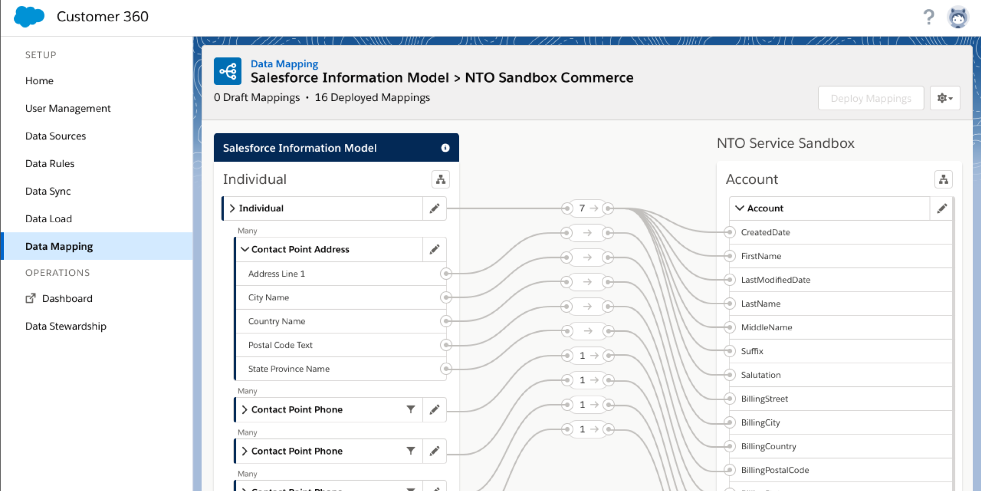Open hierarchy icon beside Individual heading
The height and width of the screenshot is (491, 981).
click(x=441, y=179)
